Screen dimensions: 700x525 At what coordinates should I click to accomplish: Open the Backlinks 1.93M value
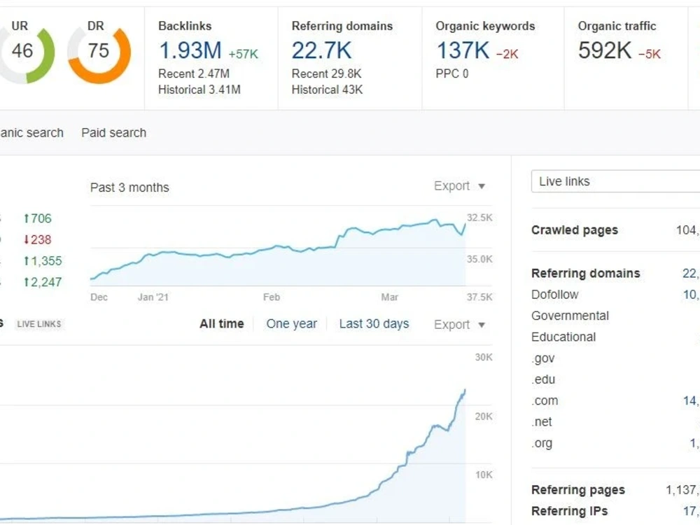190,50
